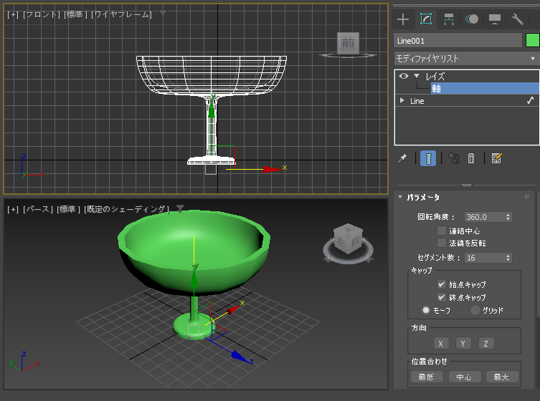Click the Z direction button

(x=486, y=343)
